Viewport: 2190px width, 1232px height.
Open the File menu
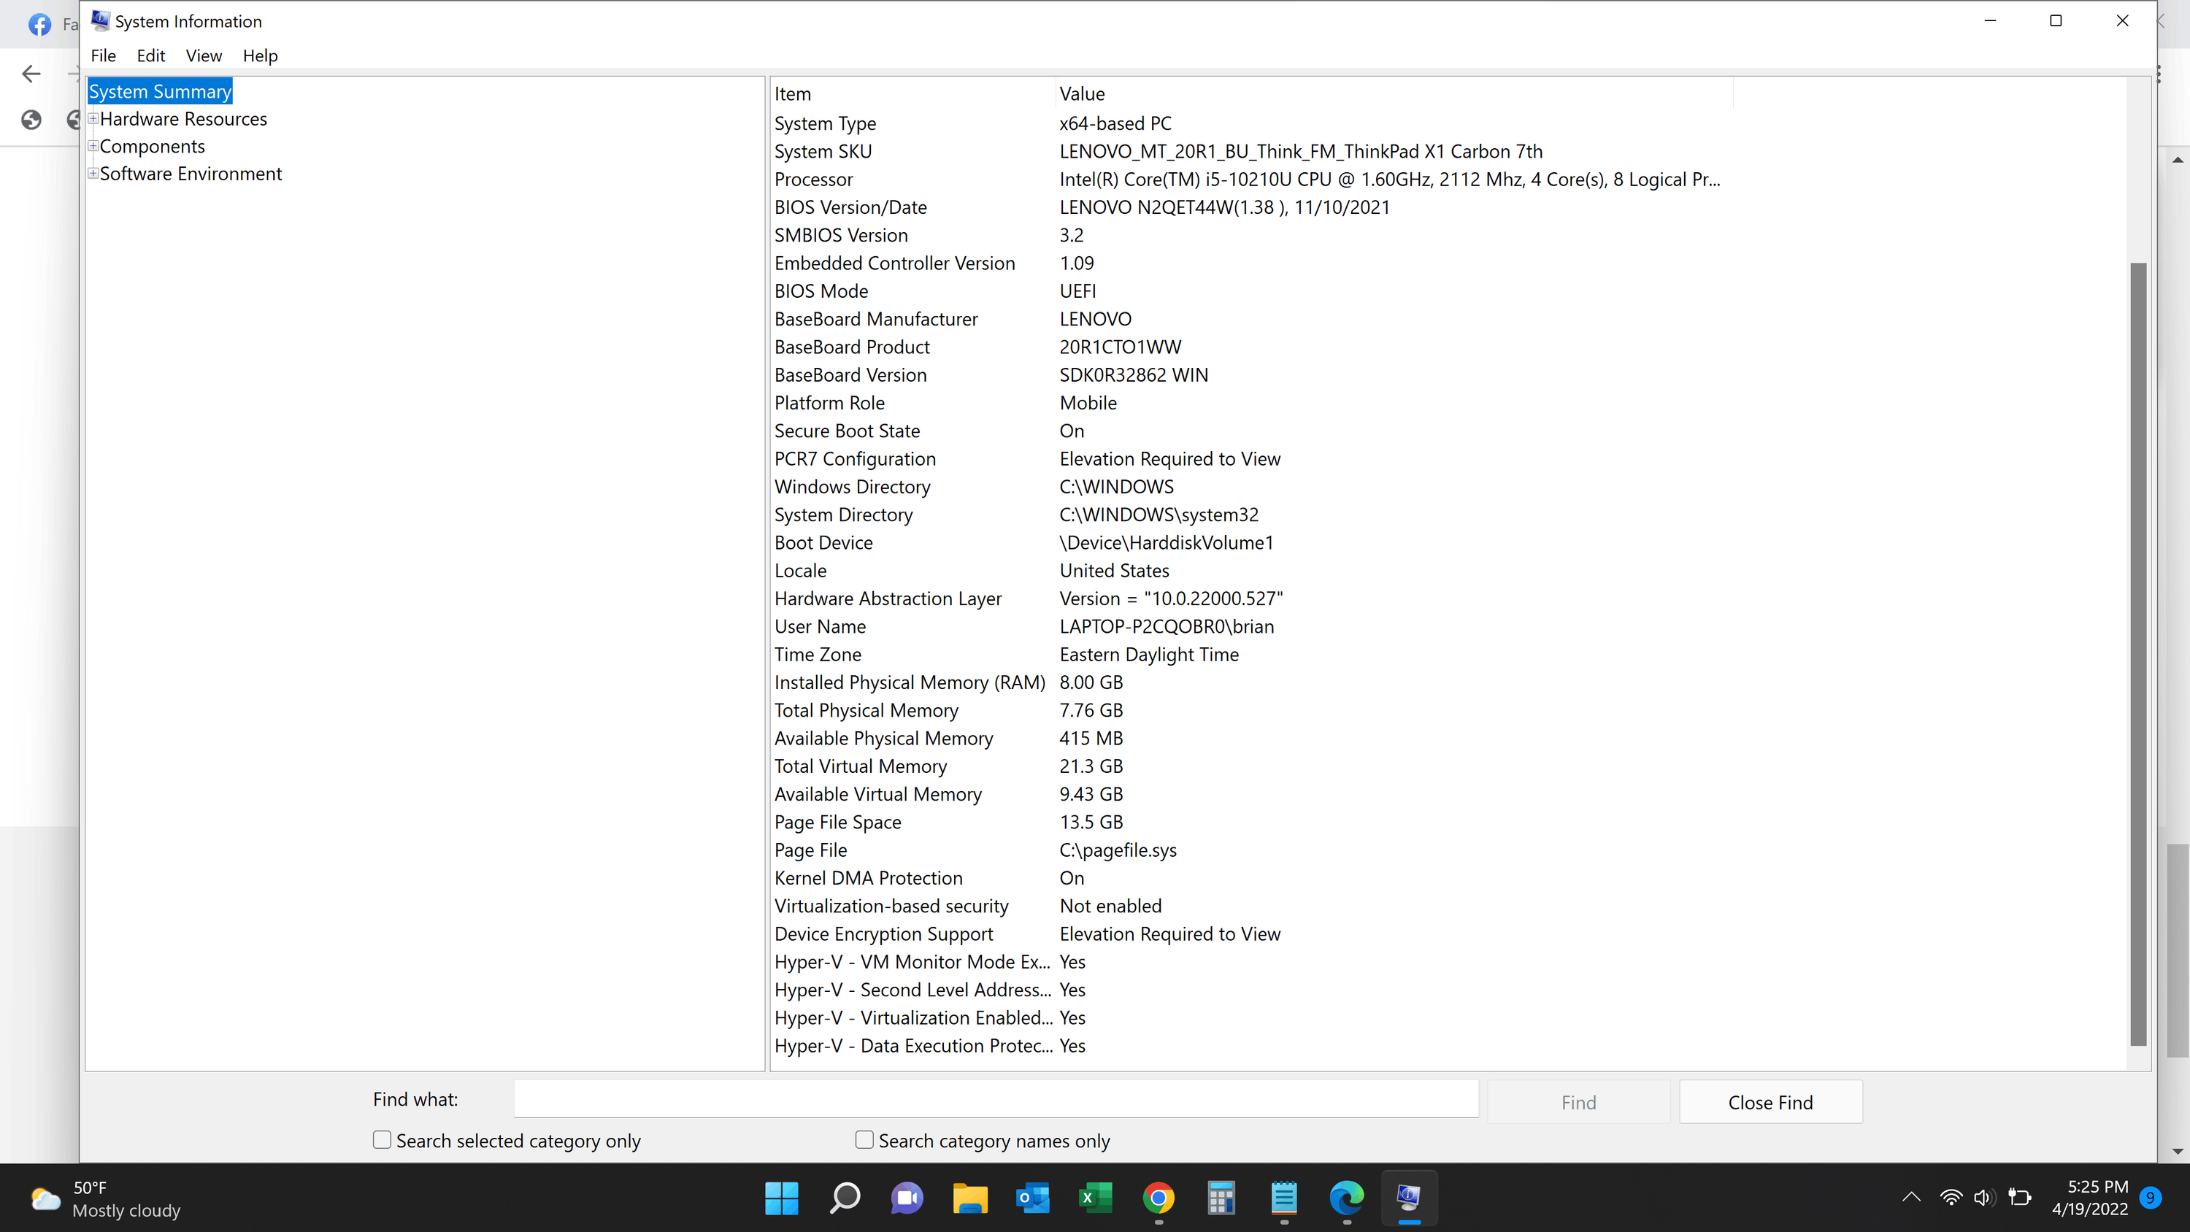pyautogui.click(x=104, y=56)
